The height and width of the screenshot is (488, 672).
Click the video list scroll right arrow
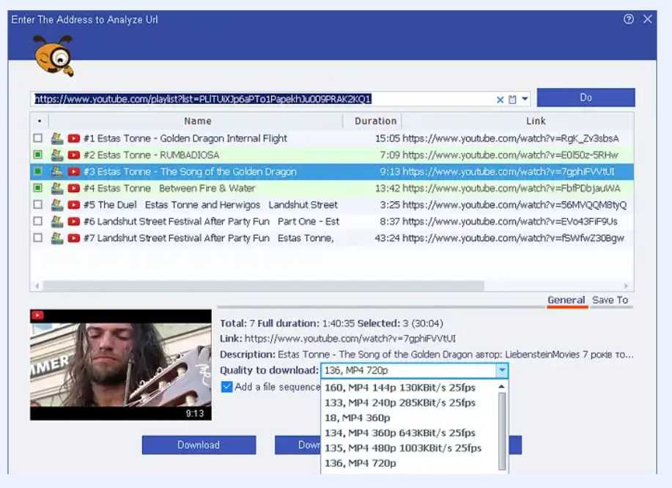click(626, 285)
